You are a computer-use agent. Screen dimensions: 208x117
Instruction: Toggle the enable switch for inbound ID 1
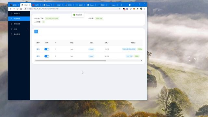(47, 49)
